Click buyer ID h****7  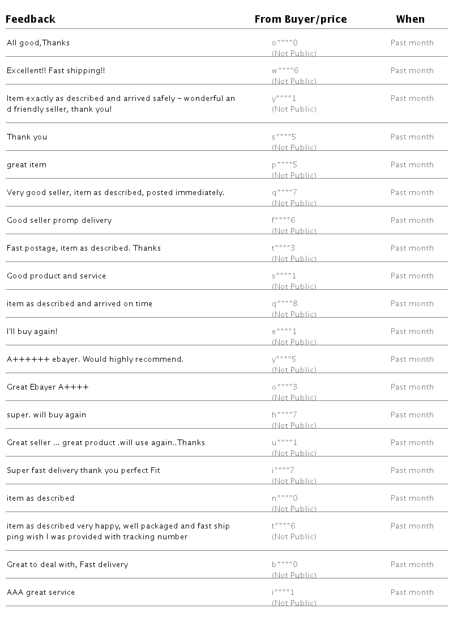click(284, 415)
